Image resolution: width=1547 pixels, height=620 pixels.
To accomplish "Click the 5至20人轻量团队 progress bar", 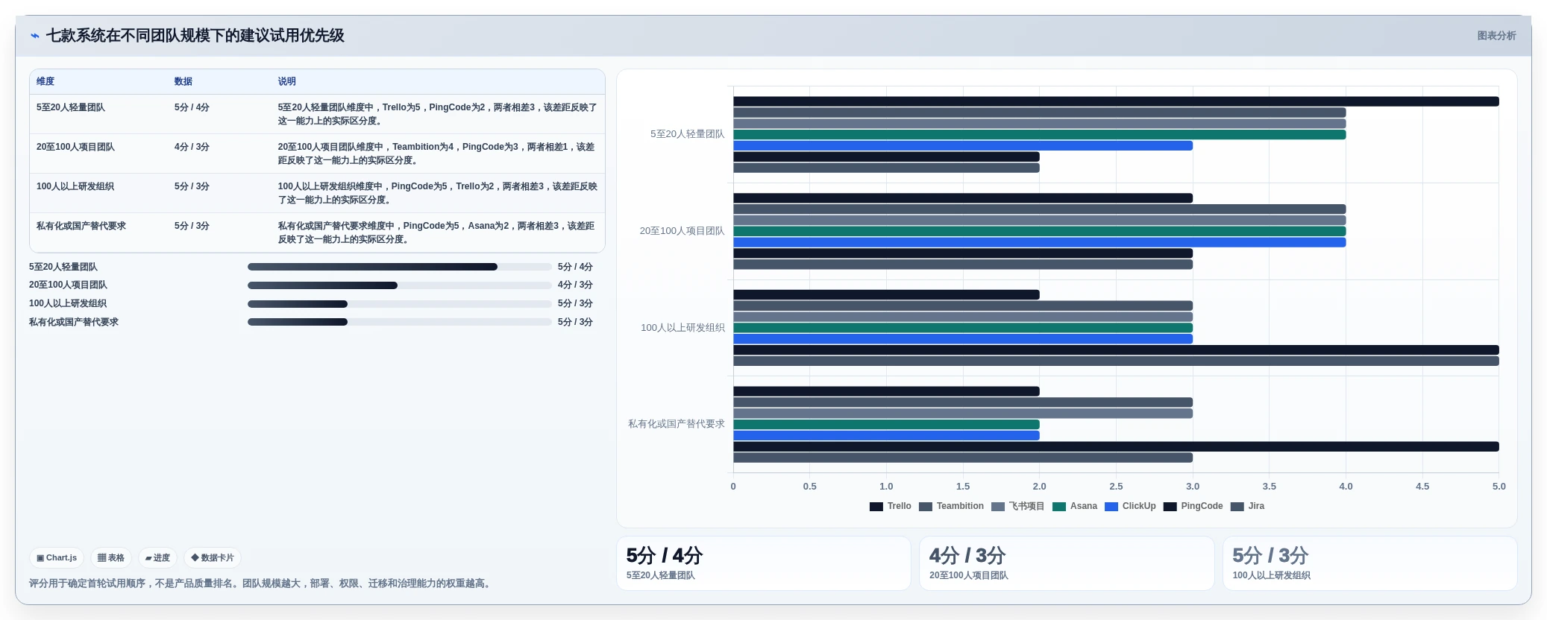I will click(x=400, y=267).
